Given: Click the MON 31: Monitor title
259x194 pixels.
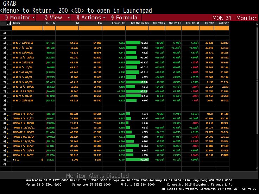Looking at the screenshot, I should click(235, 18).
